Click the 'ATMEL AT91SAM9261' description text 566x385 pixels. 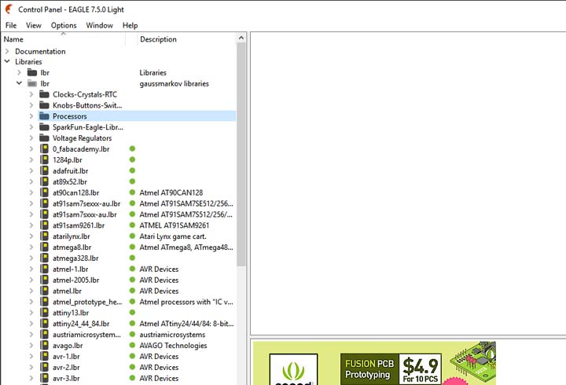[x=175, y=225]
